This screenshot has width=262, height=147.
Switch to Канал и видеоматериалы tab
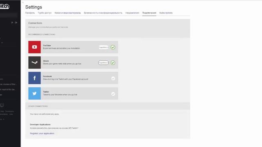coord(68,13)
